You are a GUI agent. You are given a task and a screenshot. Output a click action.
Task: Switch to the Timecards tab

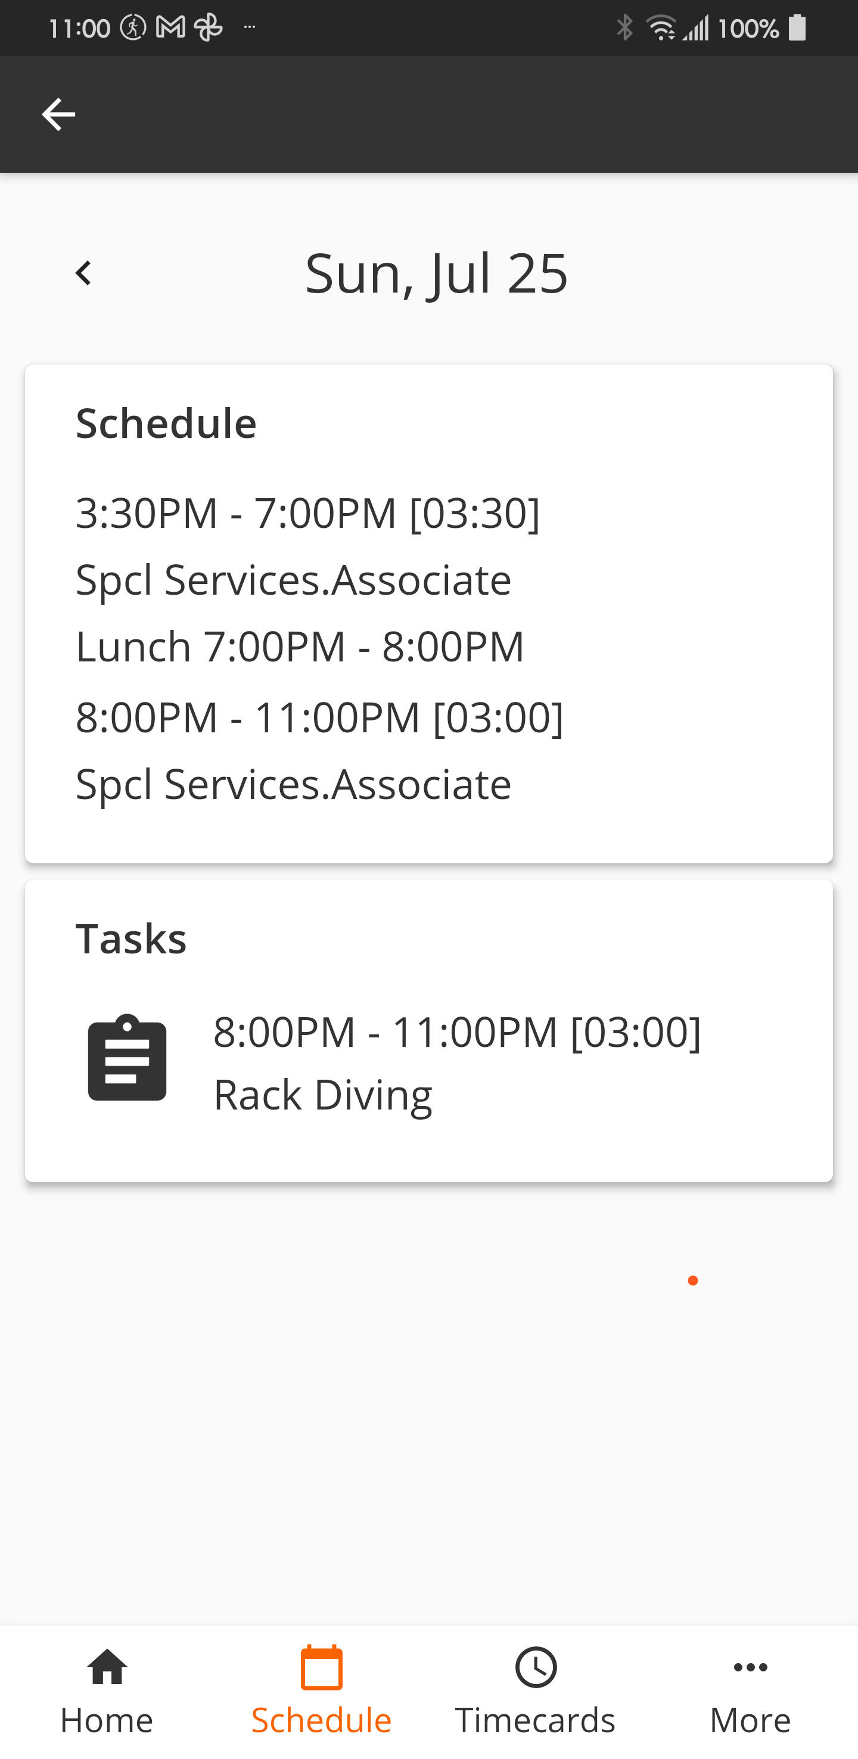click(536, 1720)
